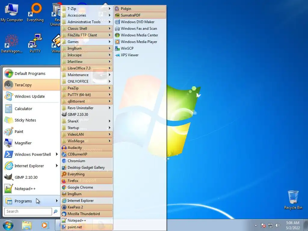
Task: Launch SumatraPDF from the submenu
Action: click(x=140, y=15)
